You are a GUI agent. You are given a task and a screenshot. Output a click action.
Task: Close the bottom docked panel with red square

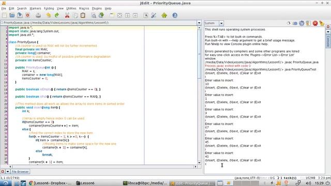[x=3, y=172]
